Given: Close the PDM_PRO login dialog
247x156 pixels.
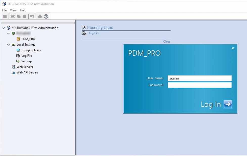Looking at the screenshot, I should pos(233,48).
